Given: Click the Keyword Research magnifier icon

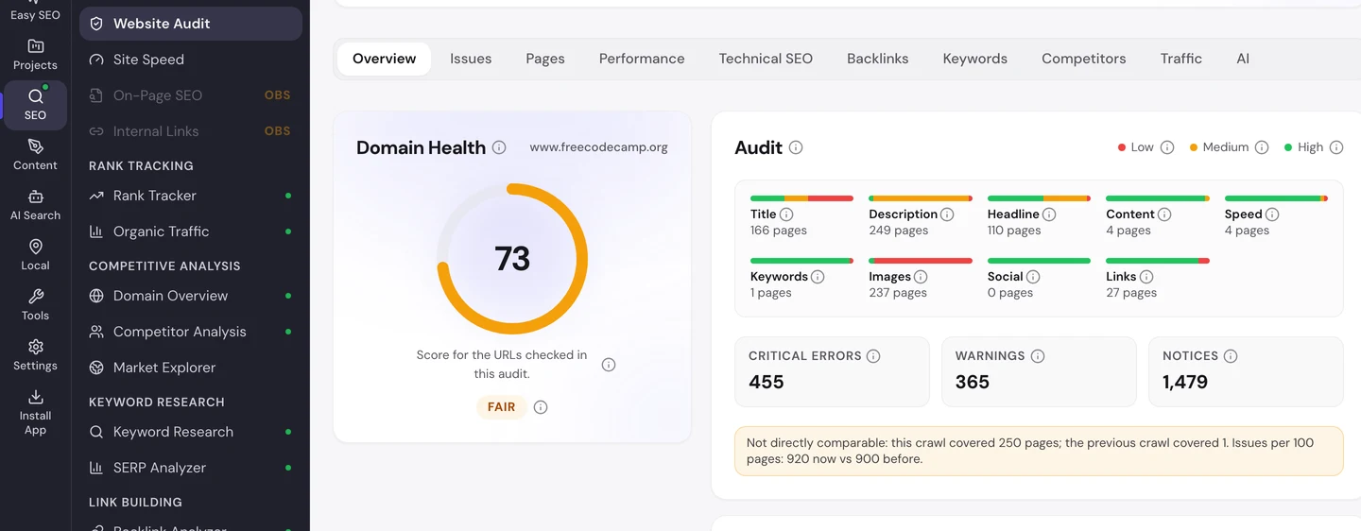Looking at the screenshot, I should pyautogui.click(x=96, y=432).
